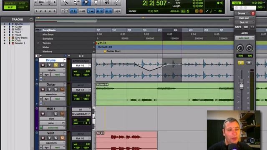Open the Drums Out 1-2 output selector

pyautogui.click(x=81, y=65)
